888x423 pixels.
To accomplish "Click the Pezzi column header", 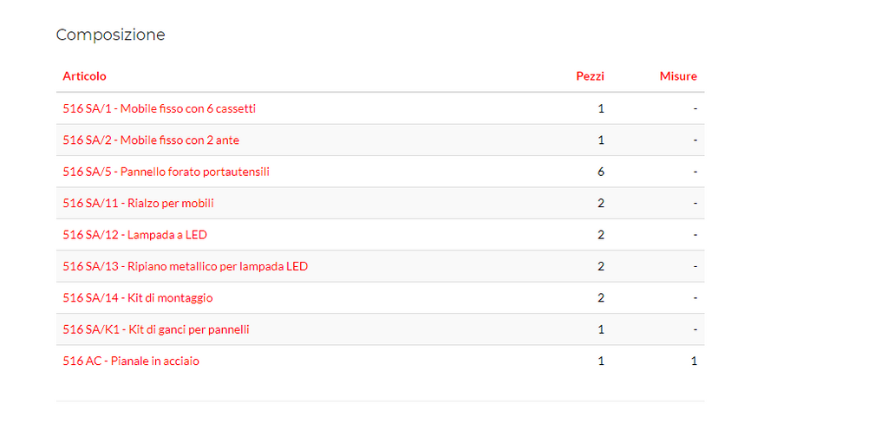I will 590,76.
